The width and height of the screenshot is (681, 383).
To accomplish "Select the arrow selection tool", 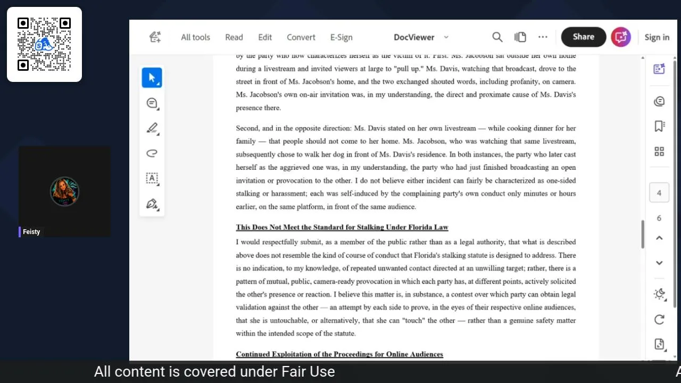I will point(152,78).
